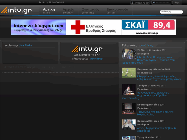Click the ecclesia.gr Live Radio heading
This screenshot has width=187, height=140.
coord(18,45)
